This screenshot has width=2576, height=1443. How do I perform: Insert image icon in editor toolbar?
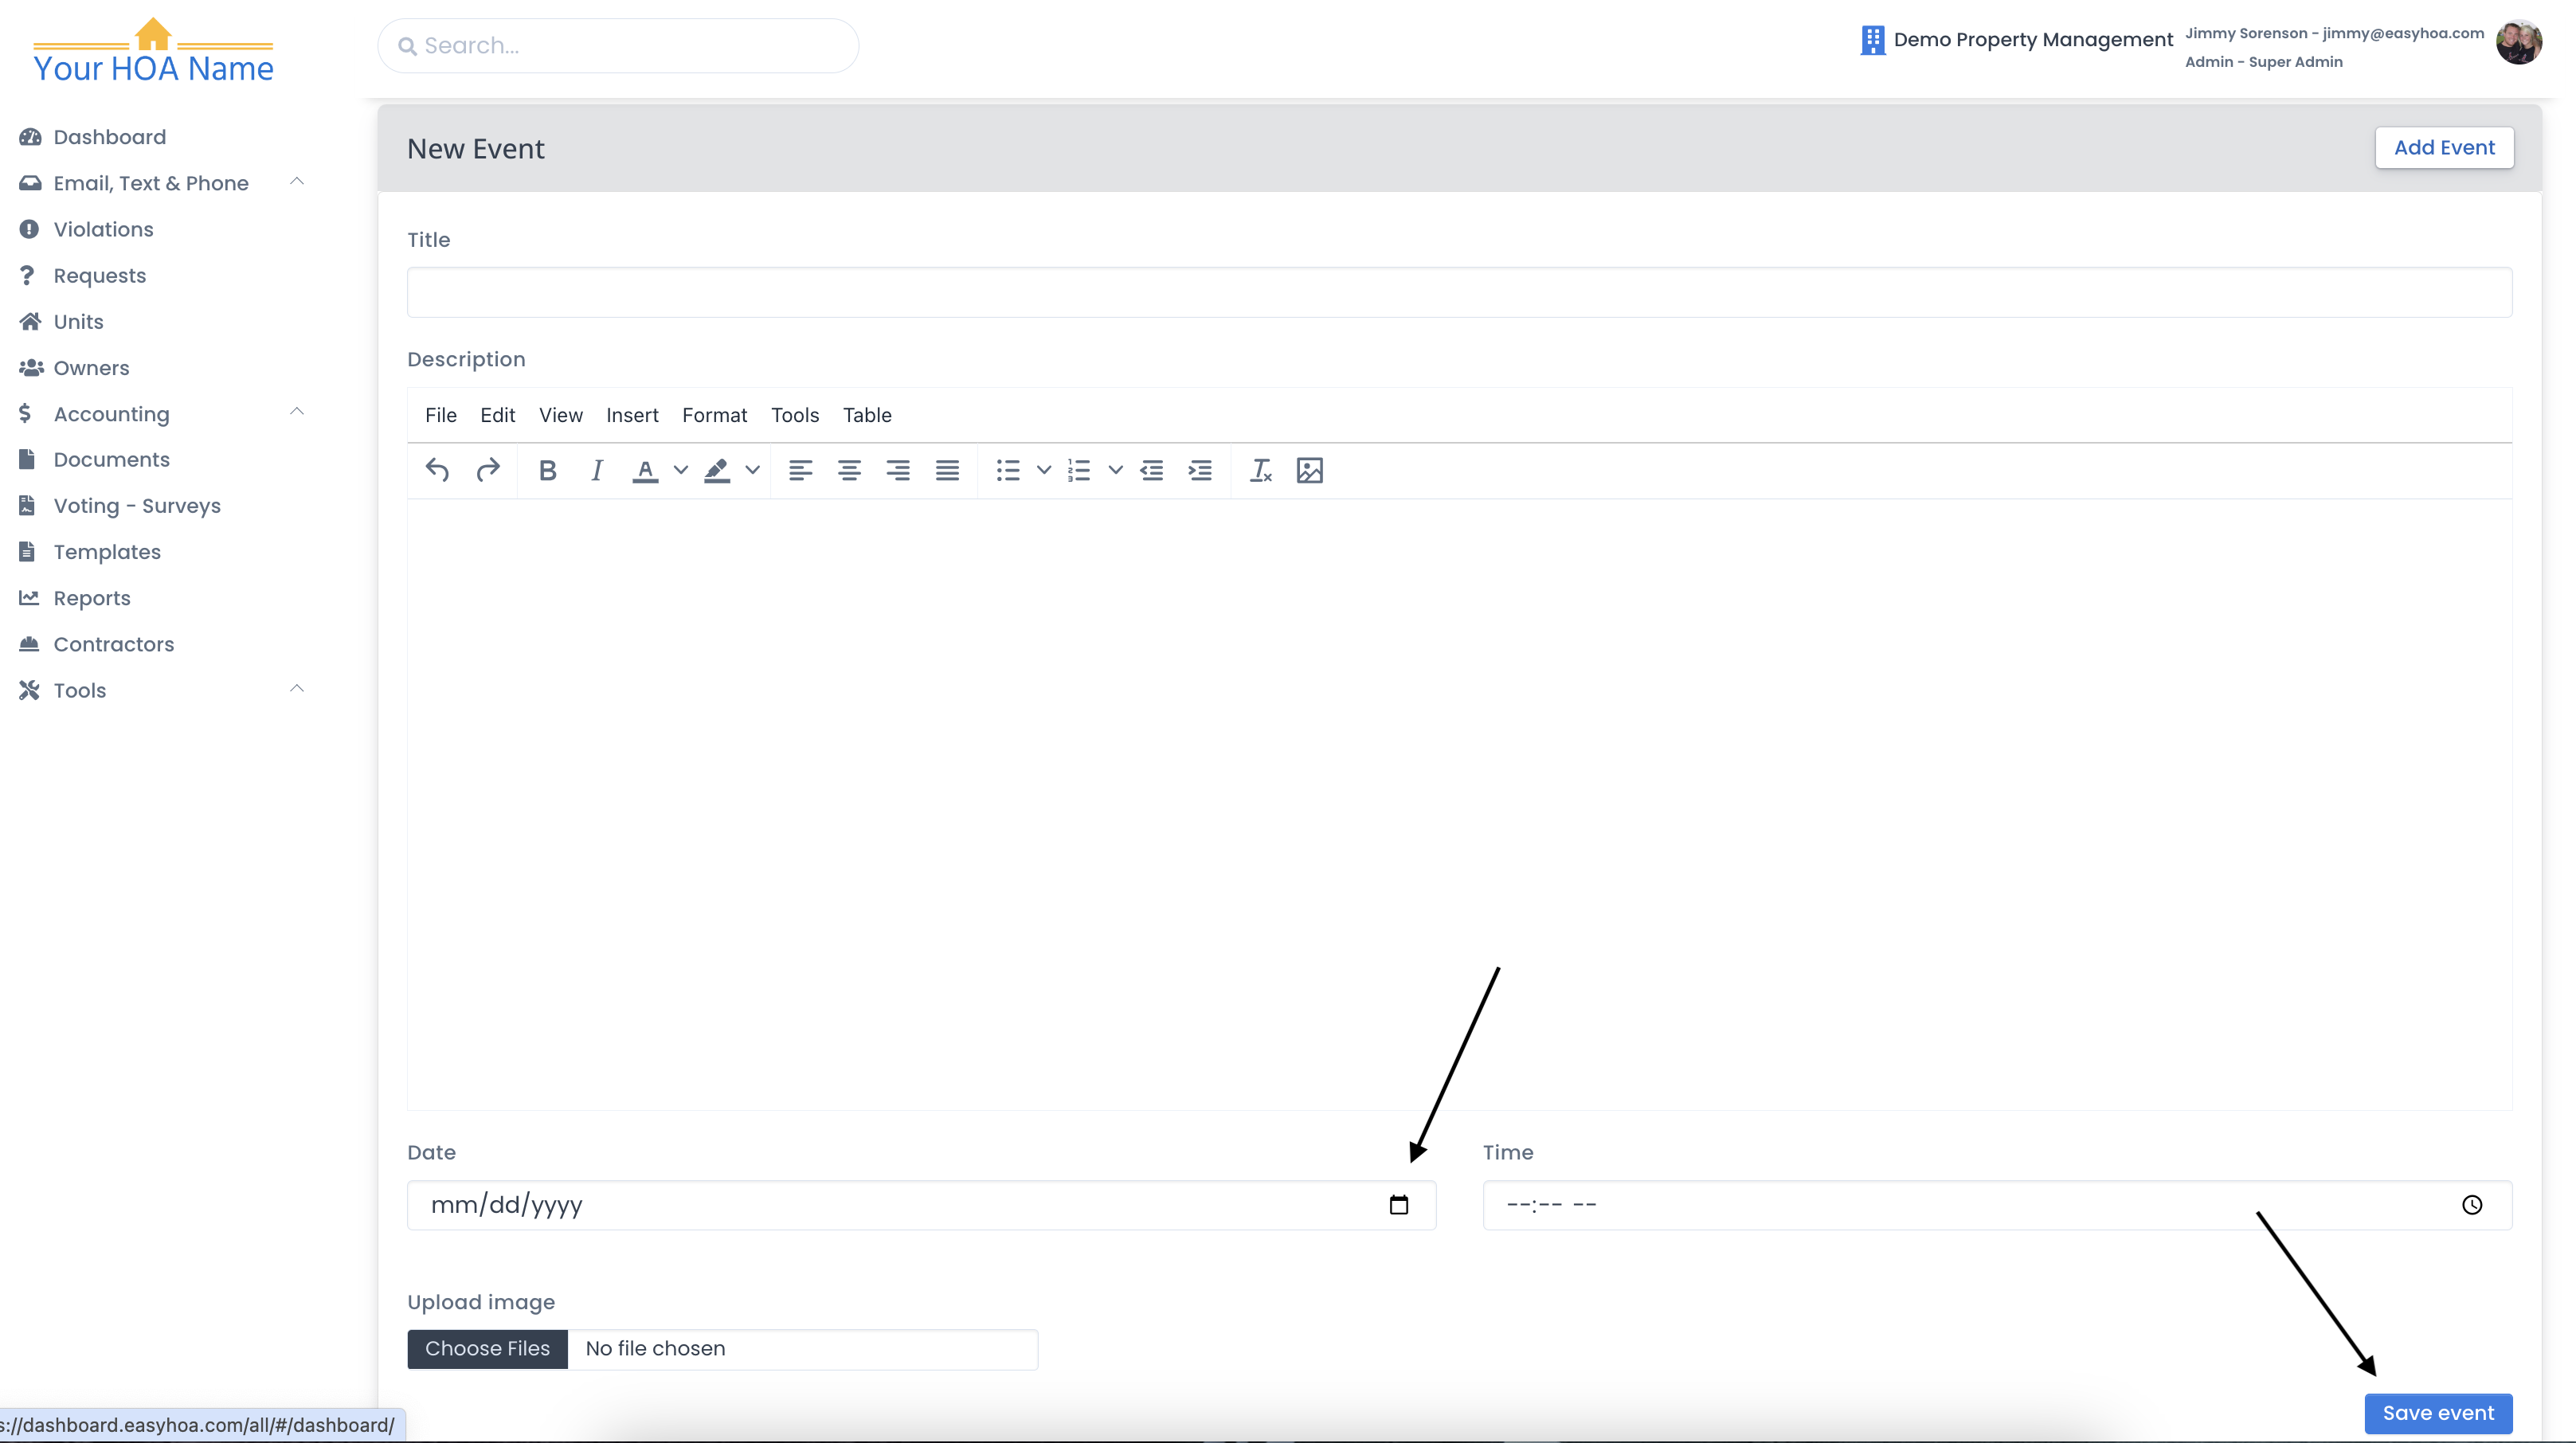point(1310,470)
